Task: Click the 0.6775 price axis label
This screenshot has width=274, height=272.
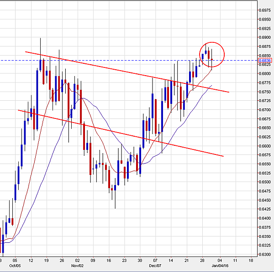Action: [x=265, y=82]
